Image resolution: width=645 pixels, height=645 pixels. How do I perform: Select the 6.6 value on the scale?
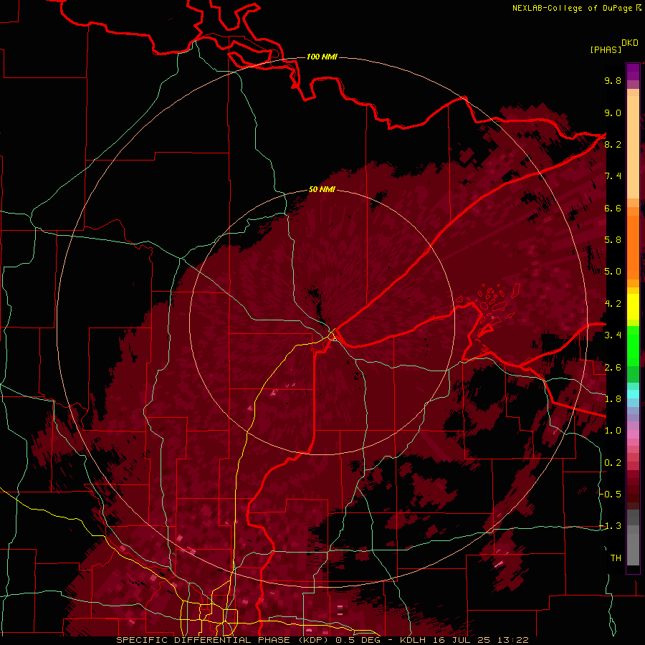[613, 209]
